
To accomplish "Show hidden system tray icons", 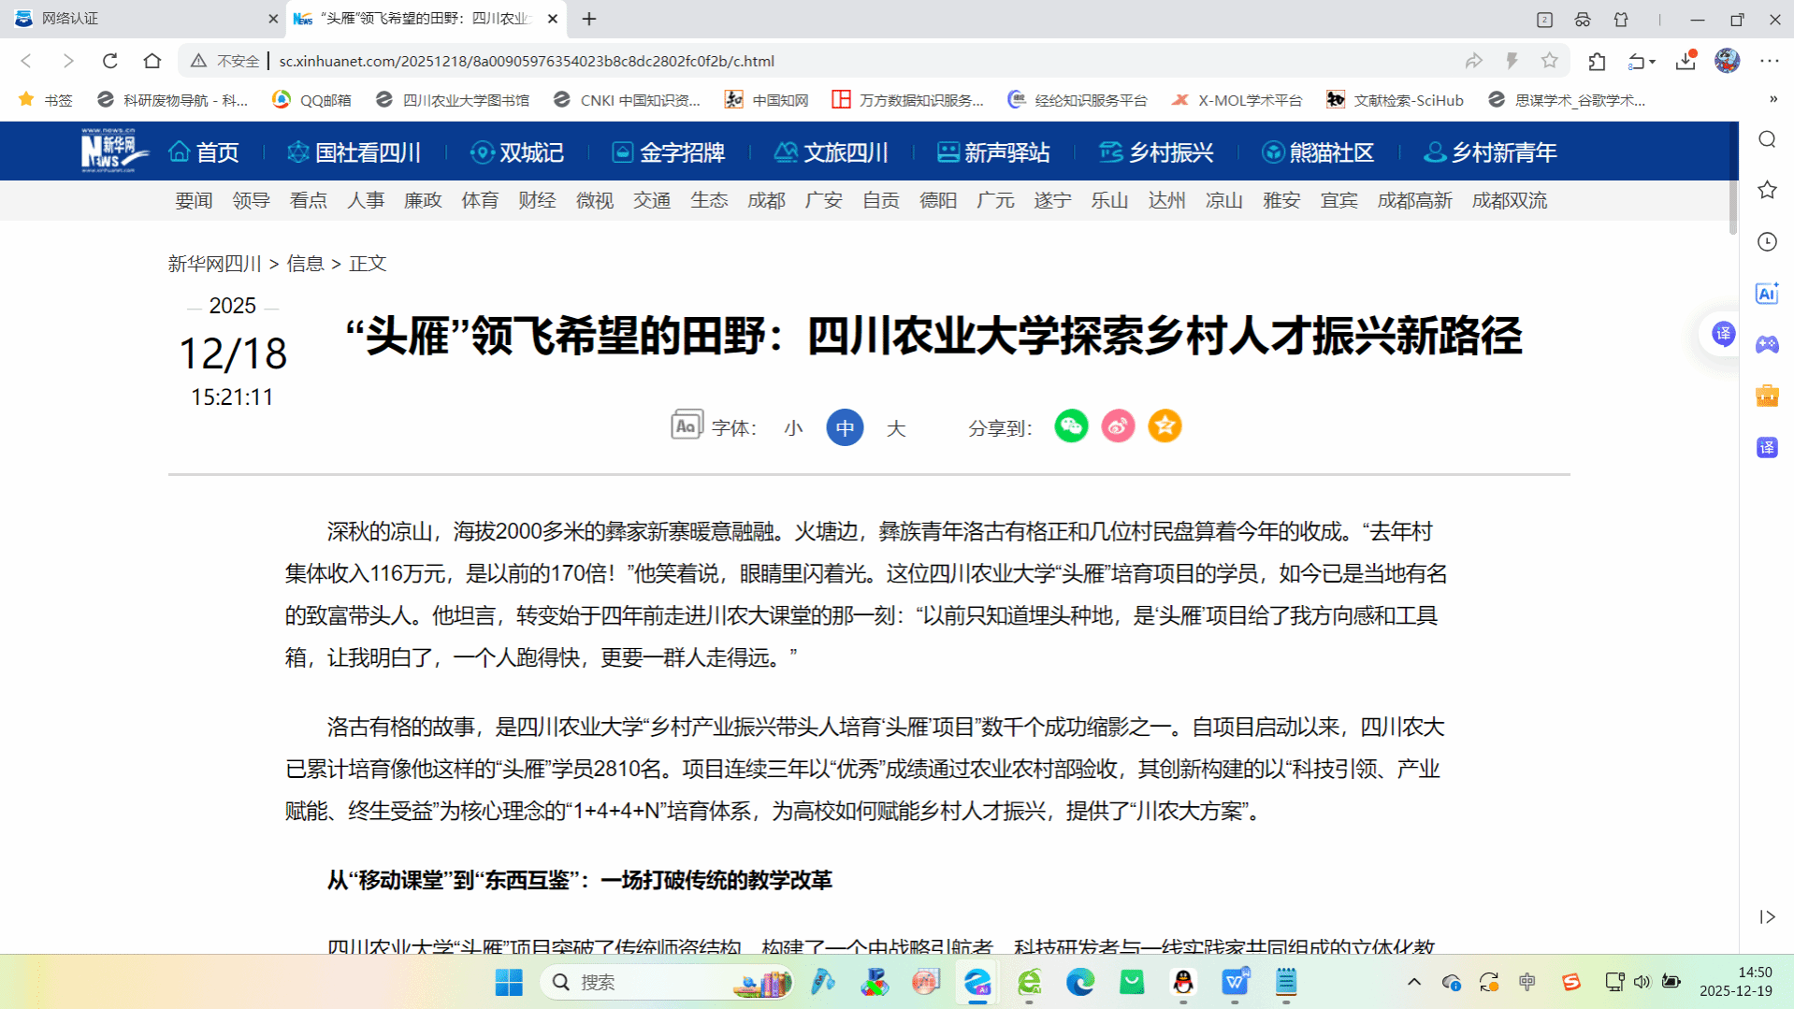I will tap(1414, 982).
